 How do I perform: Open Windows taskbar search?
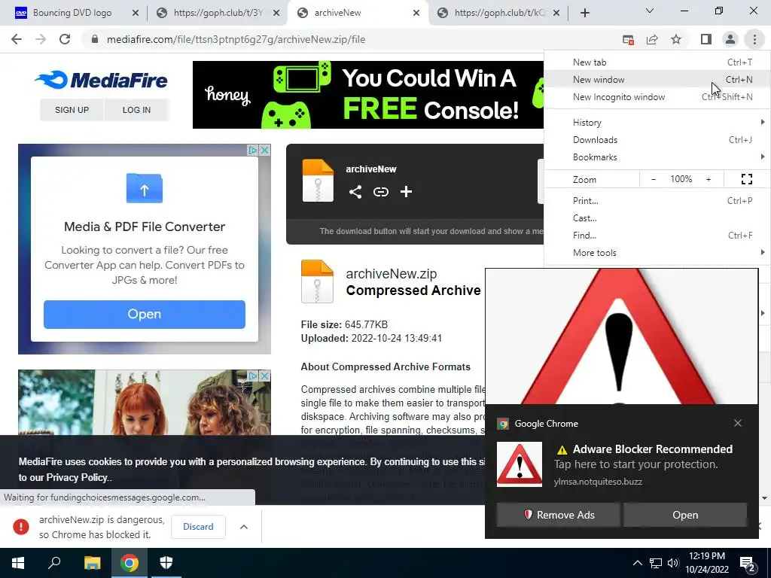pos(54,563)
